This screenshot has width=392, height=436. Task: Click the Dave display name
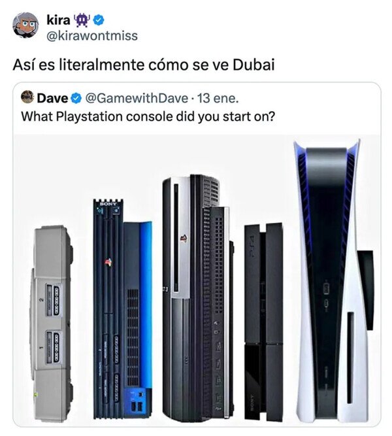[x=52, y=99]
